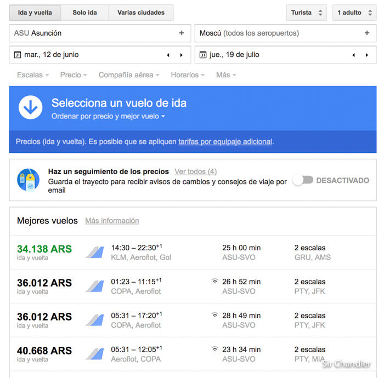Enable the price tracking toggle switch

302,180
